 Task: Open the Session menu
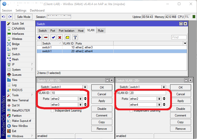(x=7, y=10)
